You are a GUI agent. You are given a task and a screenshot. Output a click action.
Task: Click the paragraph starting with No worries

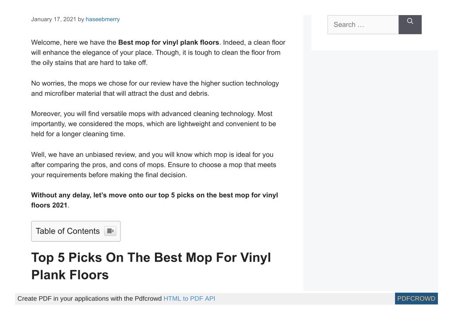155,88
